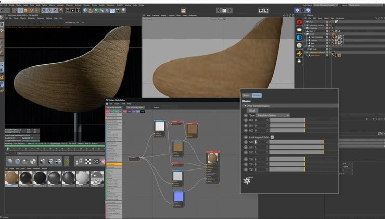385x219 pixels.
Task: Click the green recycle icon in Live Viewer bar
Action: click(x=67, y=162)
